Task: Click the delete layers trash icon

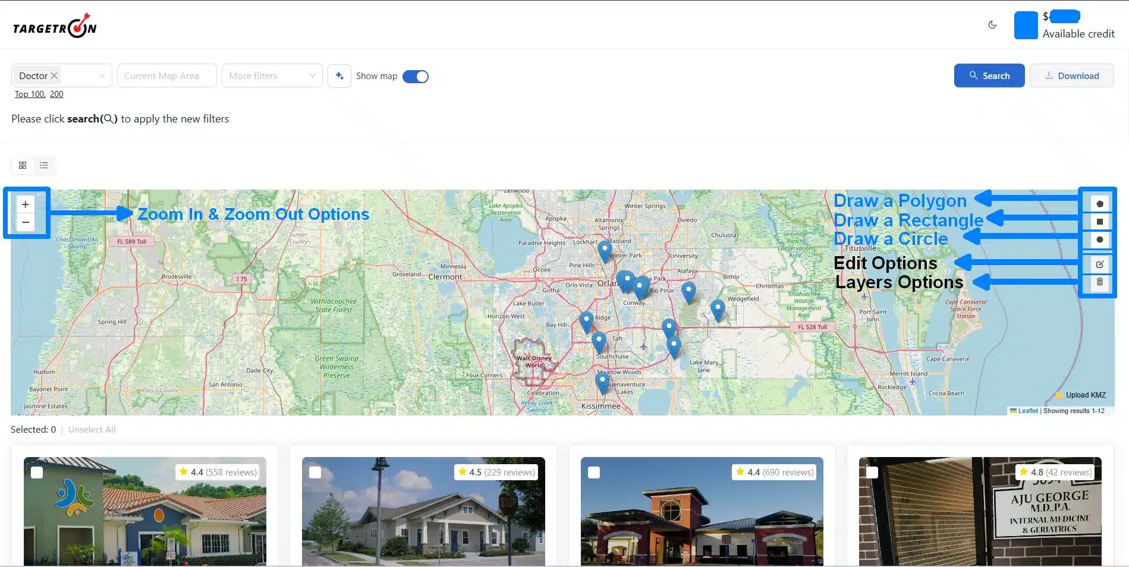Action: (x=1099, y=282)
